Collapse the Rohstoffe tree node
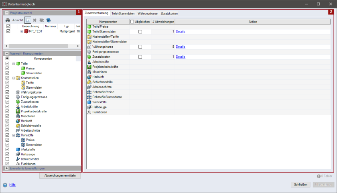 [x=14, y=135]
